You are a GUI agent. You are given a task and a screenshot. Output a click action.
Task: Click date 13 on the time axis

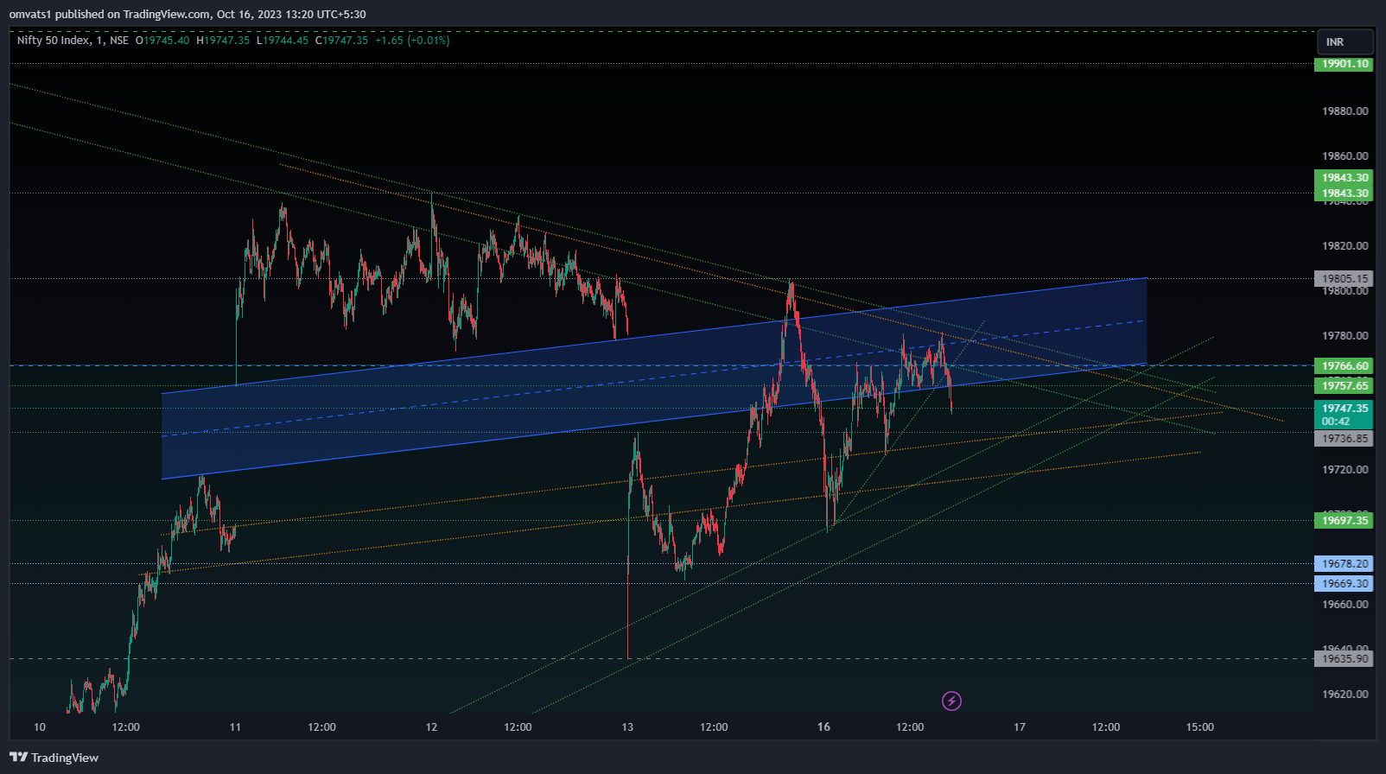coord(627,727)
